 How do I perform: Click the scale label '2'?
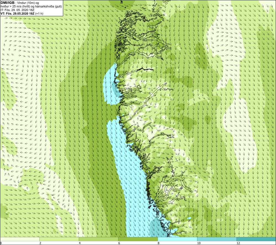point(40,243)
